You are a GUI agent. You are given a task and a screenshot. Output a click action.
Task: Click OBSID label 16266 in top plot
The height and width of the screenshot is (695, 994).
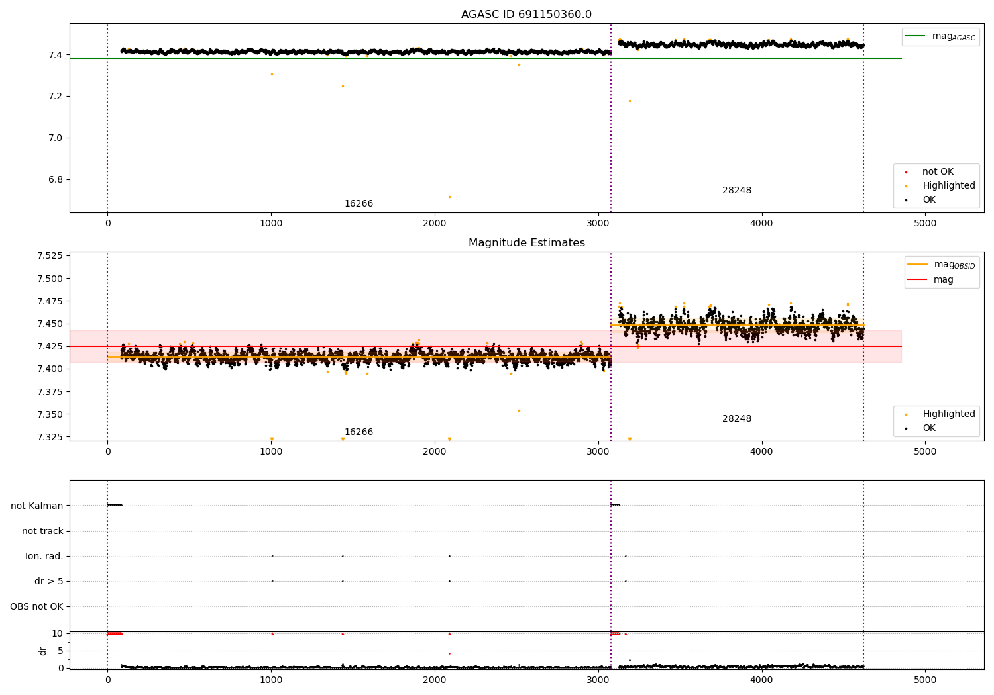coord(359,204)
